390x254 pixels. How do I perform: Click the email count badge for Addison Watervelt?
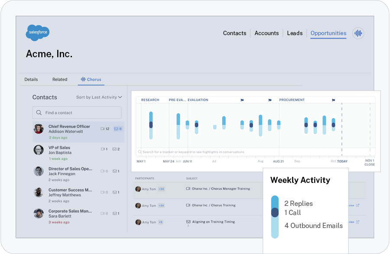click(x=118, y=129)
